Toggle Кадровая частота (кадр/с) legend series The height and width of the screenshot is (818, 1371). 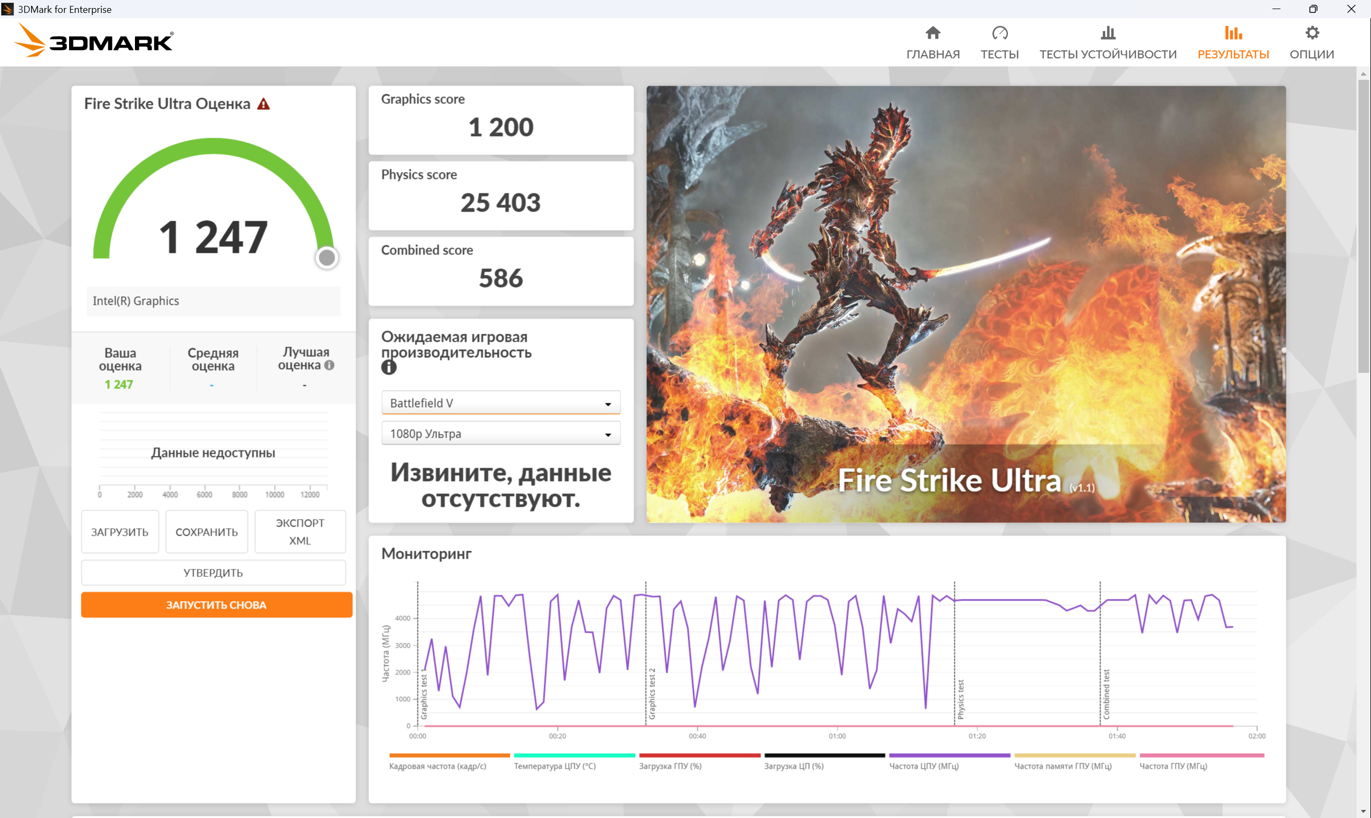coord(438,766)
